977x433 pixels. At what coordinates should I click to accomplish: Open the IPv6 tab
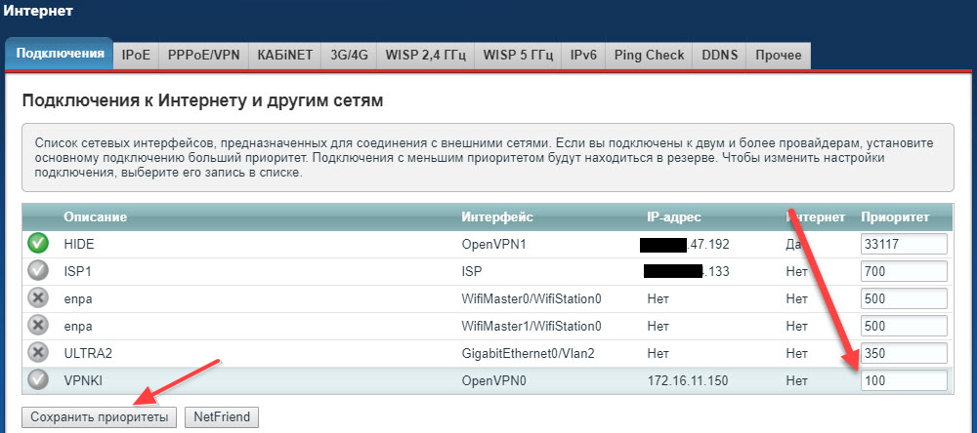point(582,56)
